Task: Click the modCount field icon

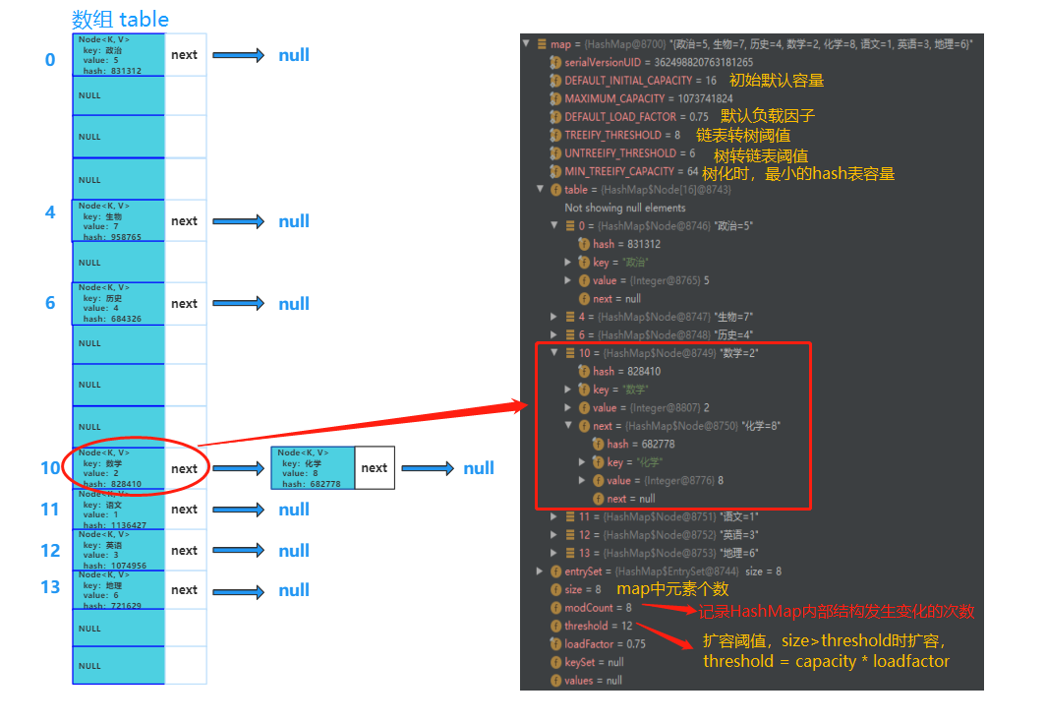Action: (x=555, y=607)
